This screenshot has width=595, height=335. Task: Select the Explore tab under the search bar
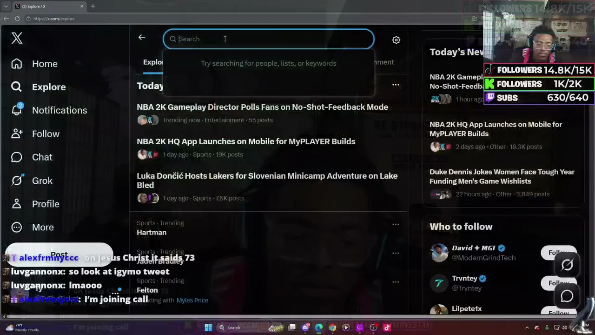pyautogui.click(x=153, y=62)
